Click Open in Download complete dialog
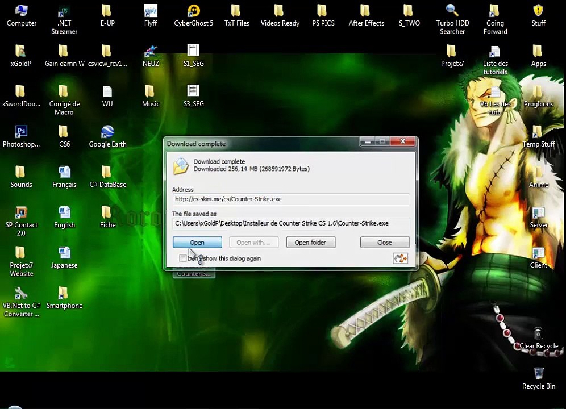Image resolution: width=566 pixels, height=409 pixels. click(197, 242)
